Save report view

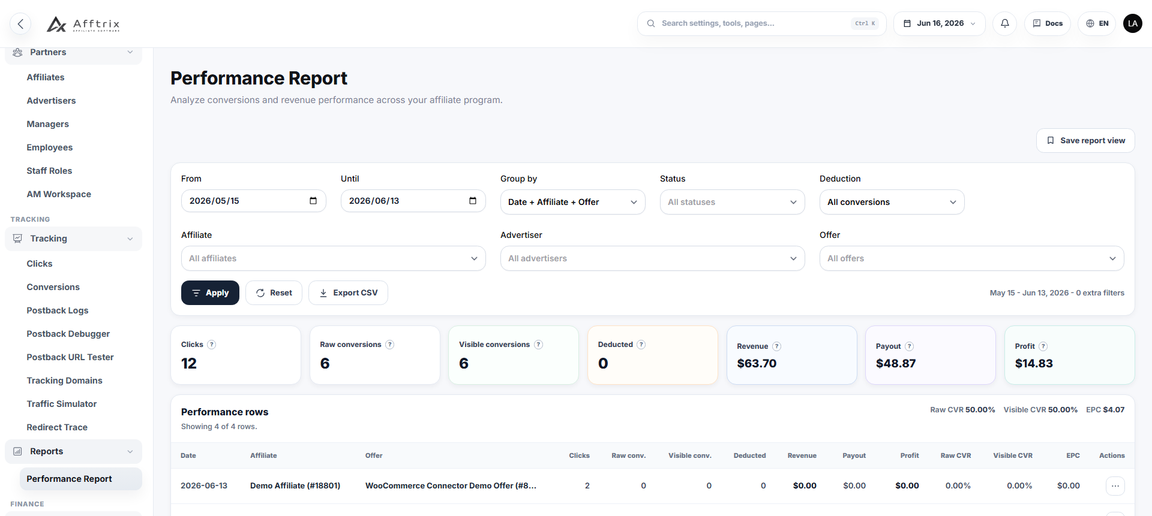point(1085,140)
